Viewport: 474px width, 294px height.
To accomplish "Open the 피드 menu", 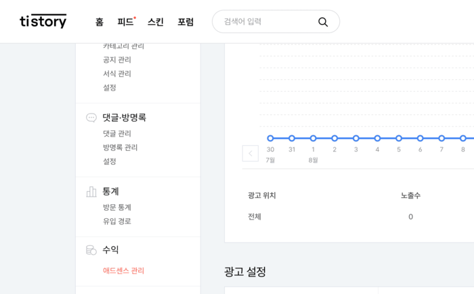I will (x=125, y=22).
